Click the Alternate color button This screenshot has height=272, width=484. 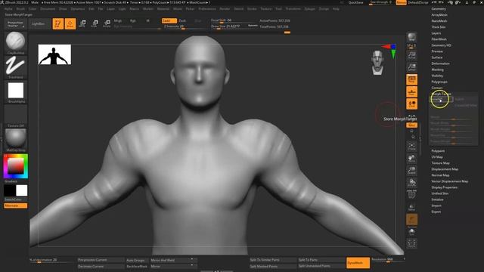coord(15,206)
